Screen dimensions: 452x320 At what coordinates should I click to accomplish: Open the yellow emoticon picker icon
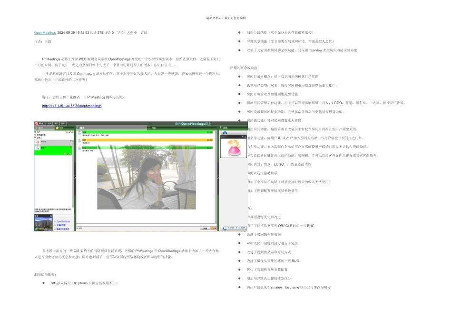(x=212, y=228)
